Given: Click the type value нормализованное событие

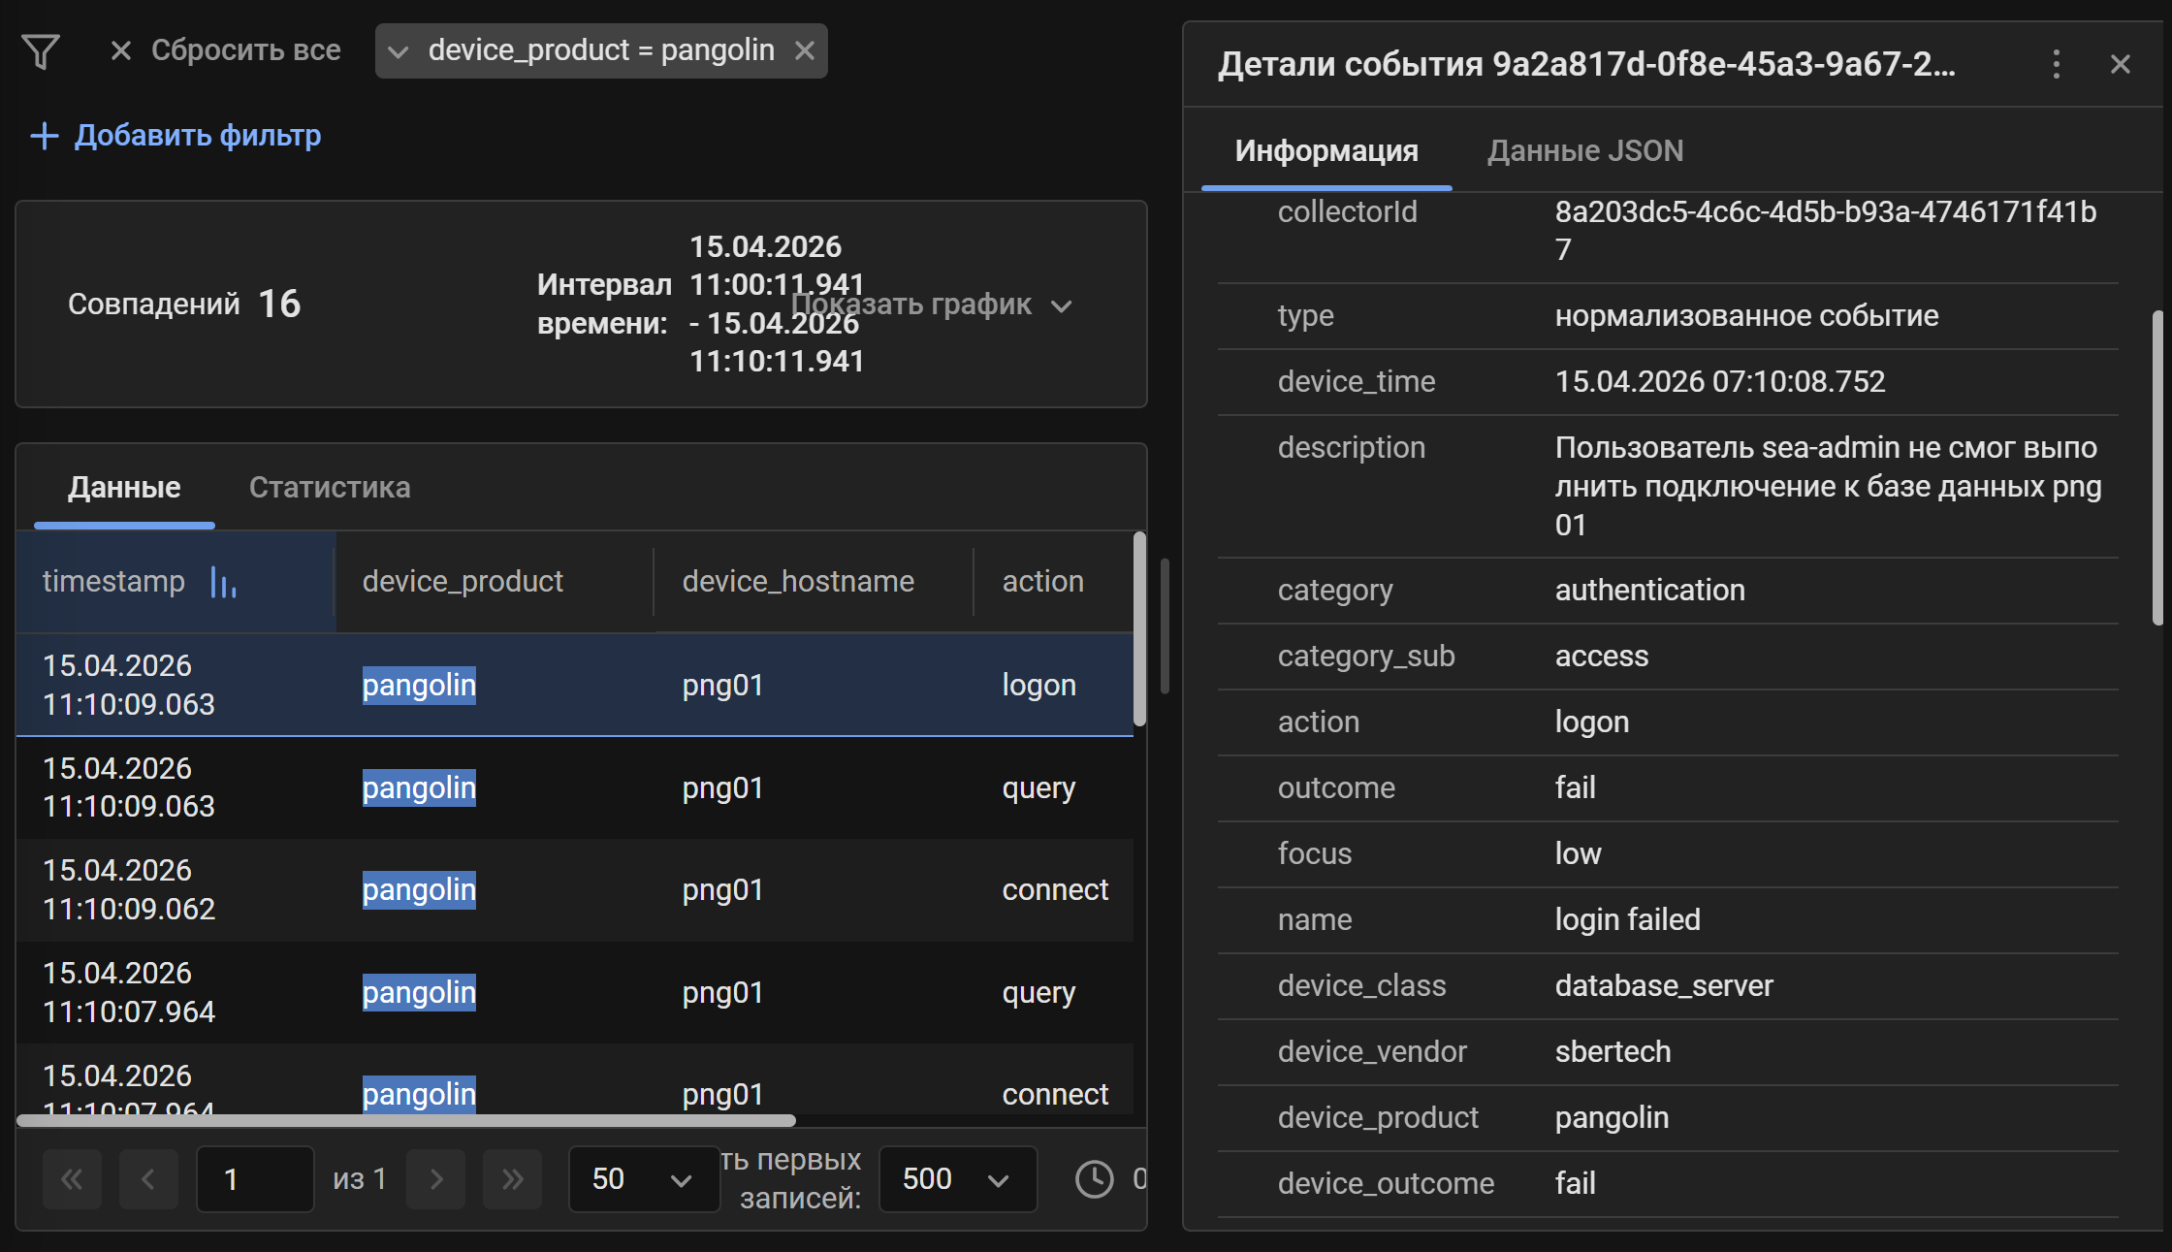Looking at the screenshot, I should click(1746, 315).
